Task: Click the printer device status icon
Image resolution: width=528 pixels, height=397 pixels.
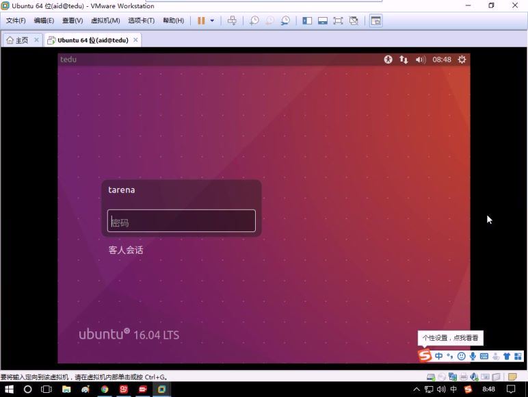Action: 464,376
